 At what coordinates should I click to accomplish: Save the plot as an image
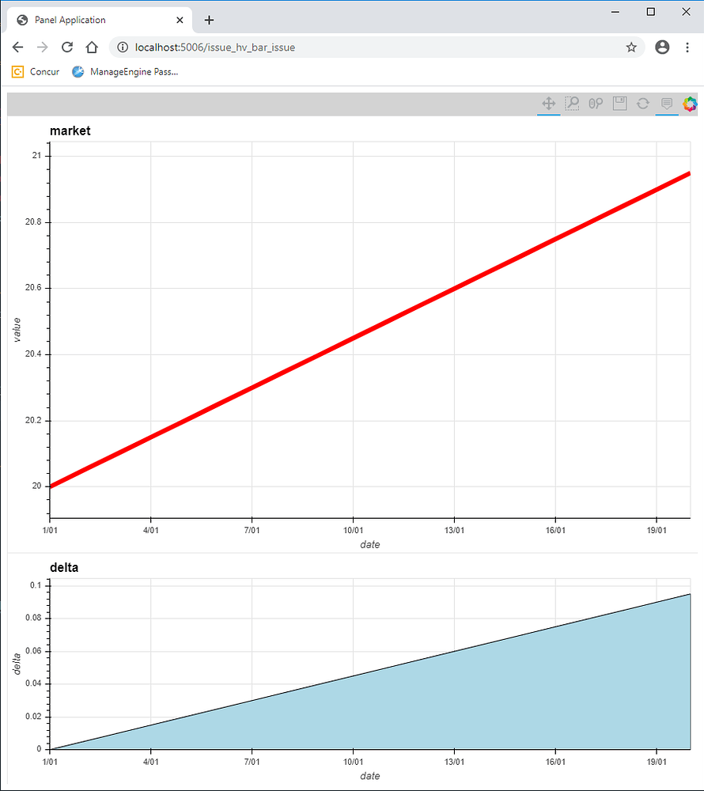(x=619, y=104)
